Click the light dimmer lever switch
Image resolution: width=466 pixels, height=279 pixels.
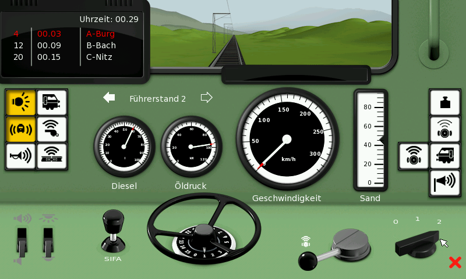48,243
